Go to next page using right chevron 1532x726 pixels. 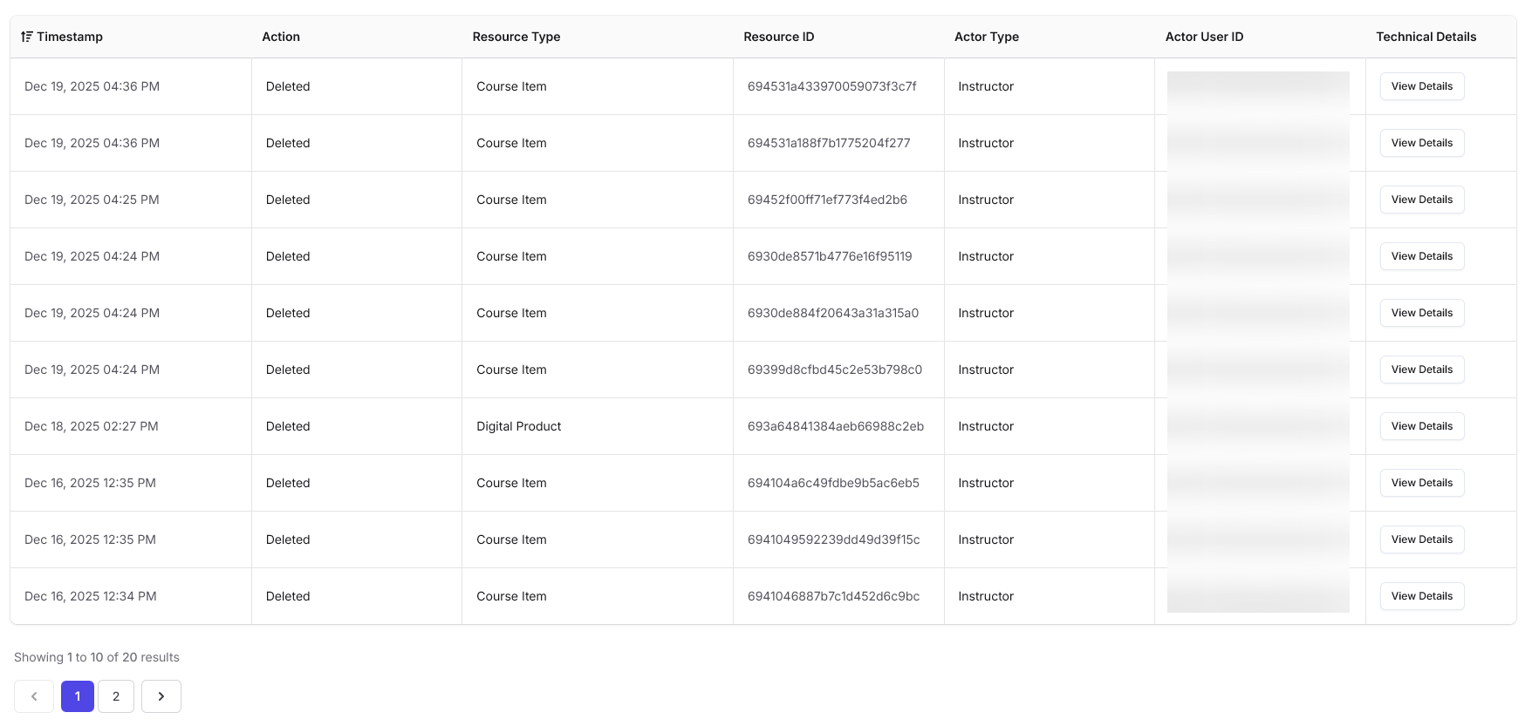[161, 696]
